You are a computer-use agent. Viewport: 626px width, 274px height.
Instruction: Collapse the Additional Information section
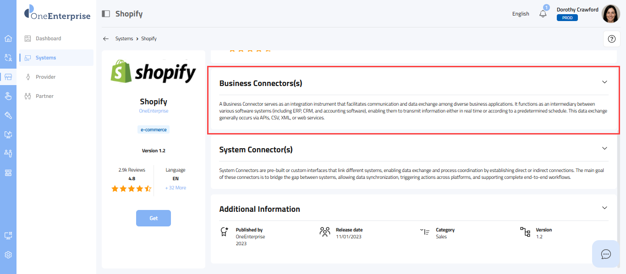point(604,208)
